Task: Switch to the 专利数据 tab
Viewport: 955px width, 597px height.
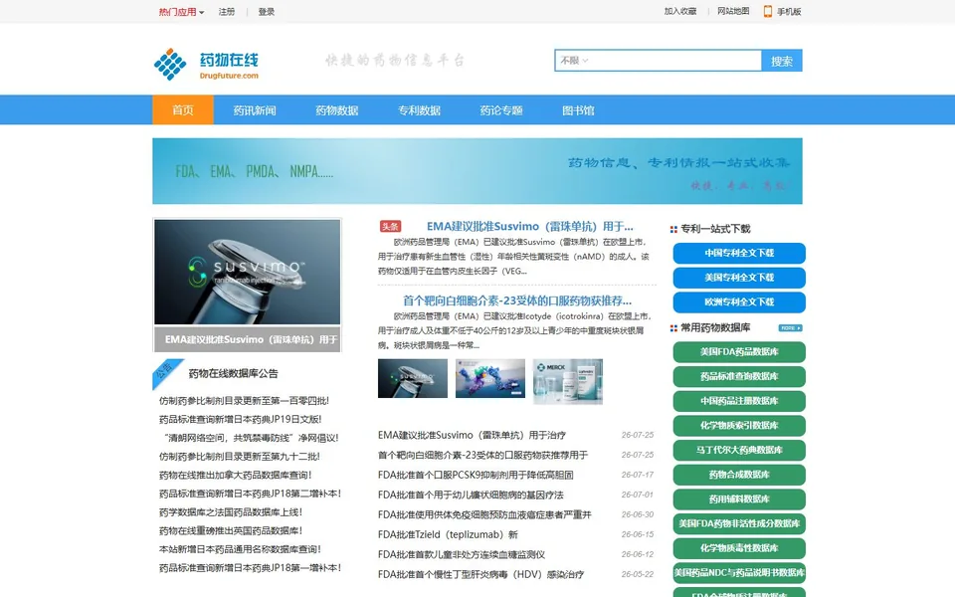Action: point(419,110)
